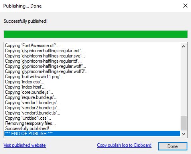The height and width of the screenshot is (154, 191).
Task: Select the '*** END OF PUBLISH ***' log line
Action: 92,133
